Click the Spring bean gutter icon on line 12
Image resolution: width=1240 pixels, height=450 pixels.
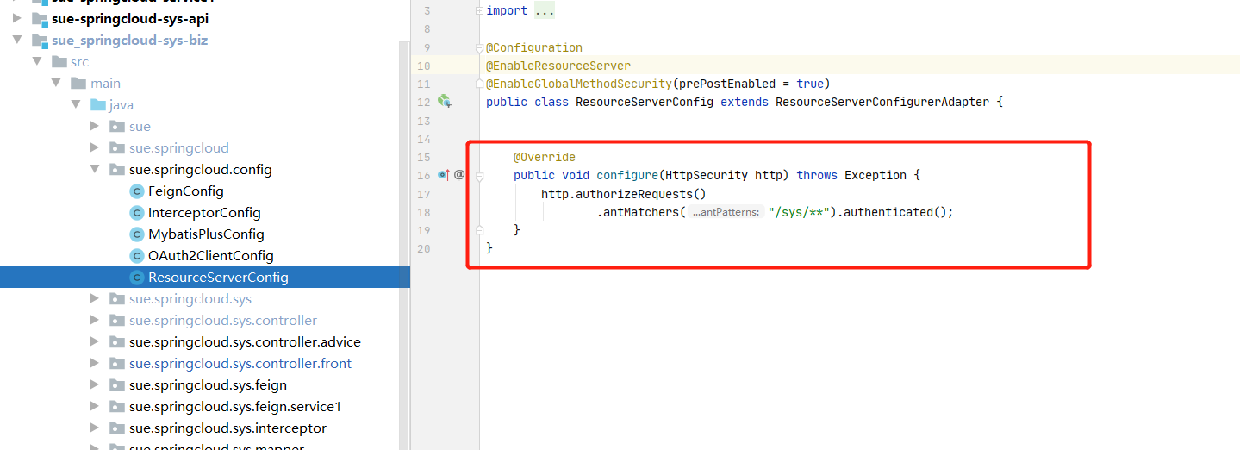coord(445,102)
